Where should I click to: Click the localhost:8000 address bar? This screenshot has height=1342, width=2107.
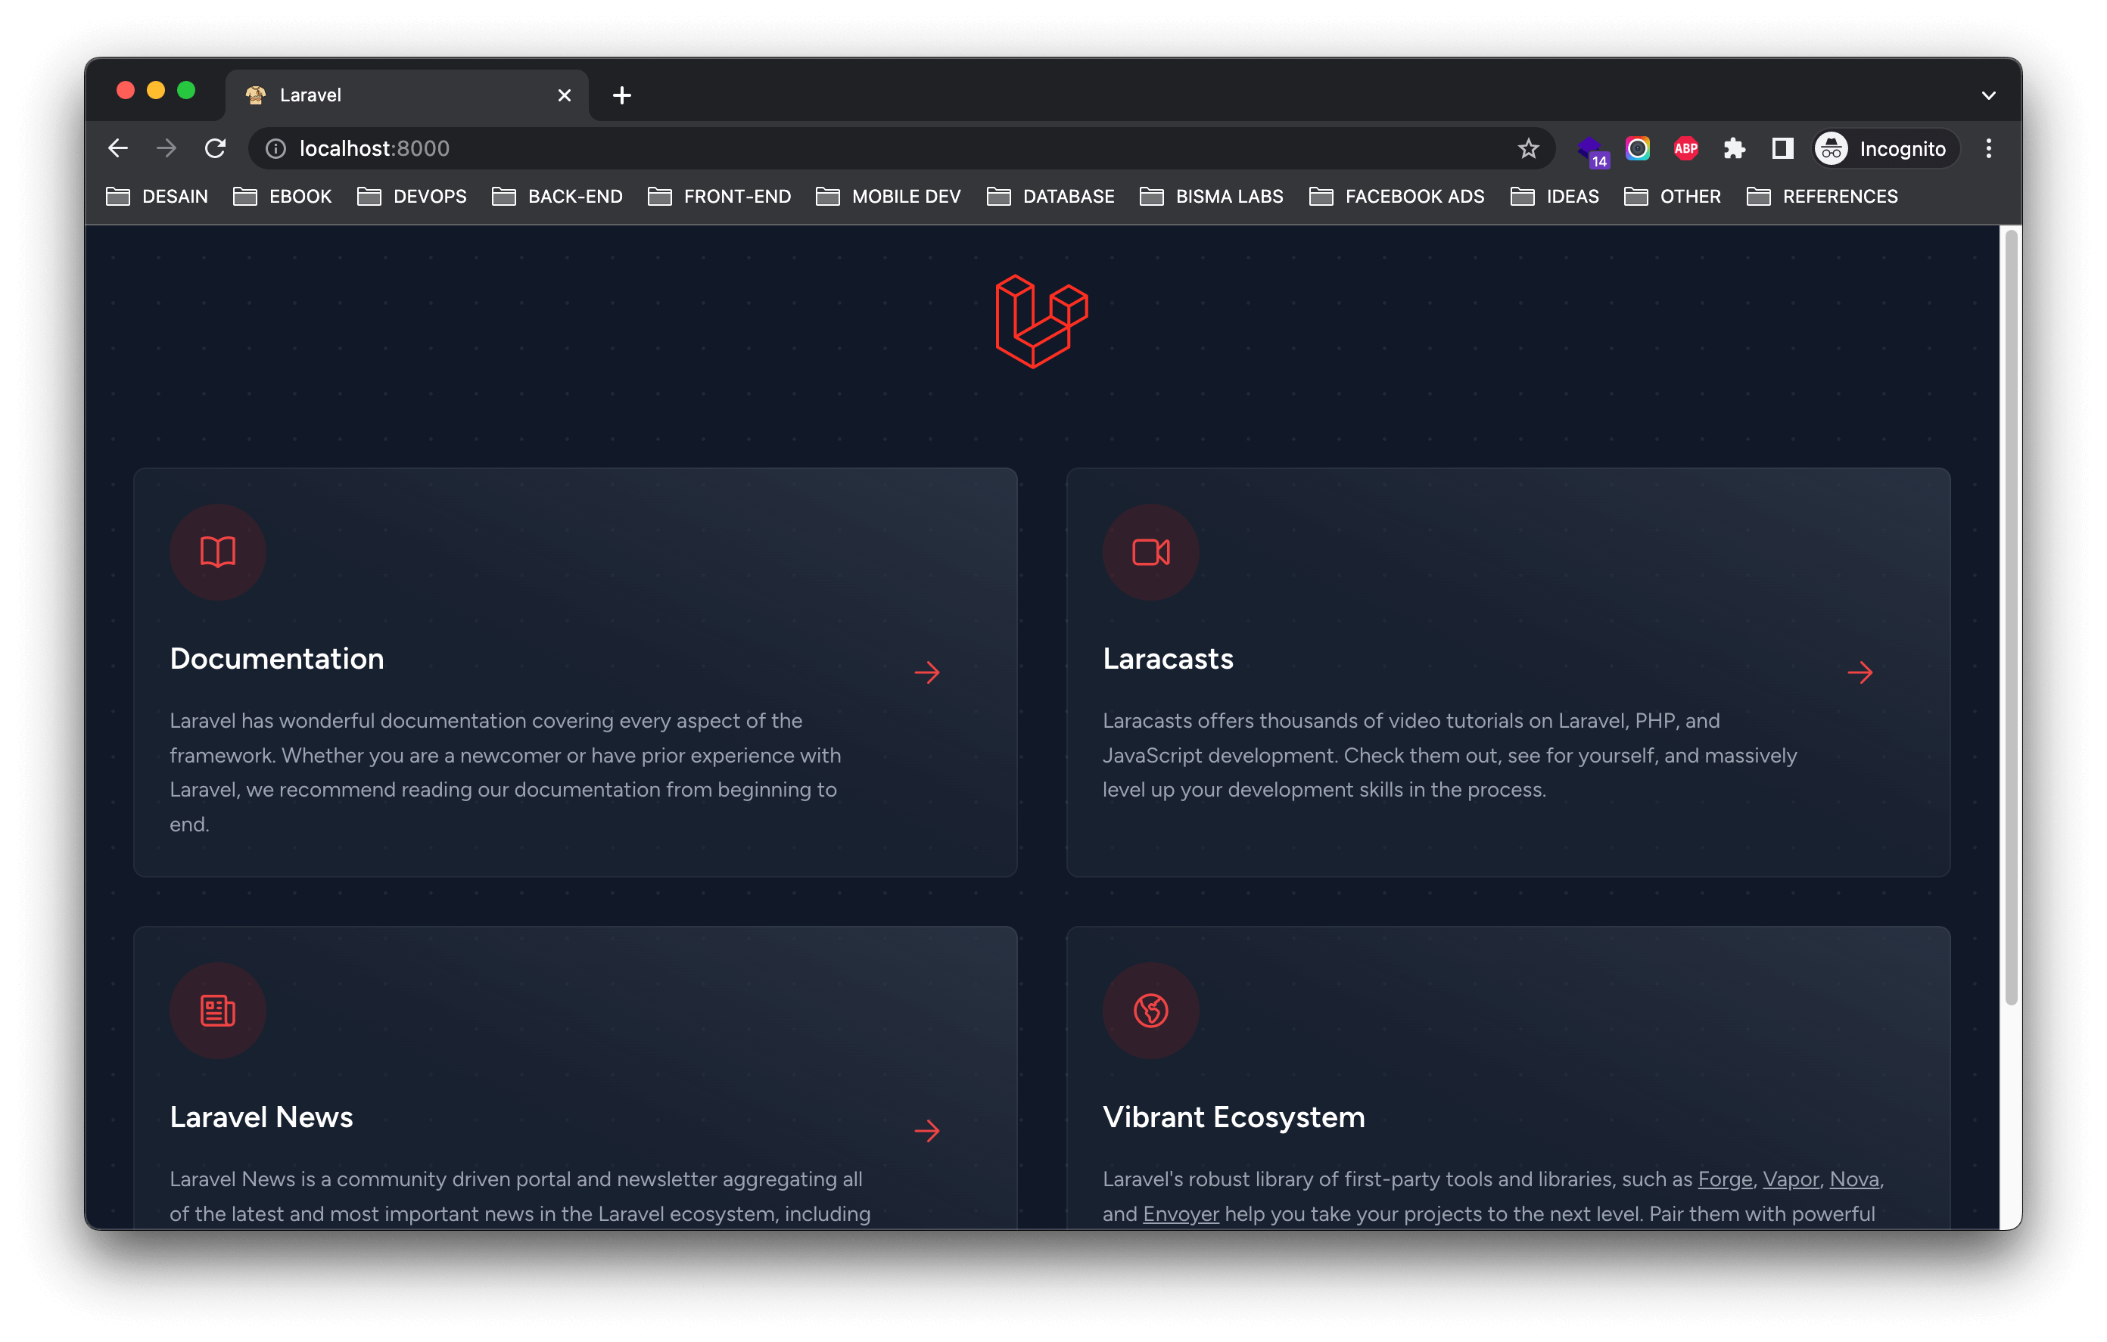click(x=788, y=149)
